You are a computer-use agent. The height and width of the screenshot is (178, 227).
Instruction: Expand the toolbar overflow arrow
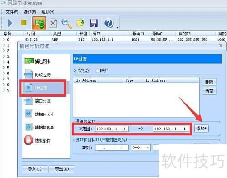[x=118, y=28]
